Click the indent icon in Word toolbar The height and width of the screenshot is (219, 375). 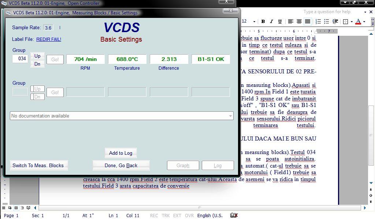(x=335, y=22)
